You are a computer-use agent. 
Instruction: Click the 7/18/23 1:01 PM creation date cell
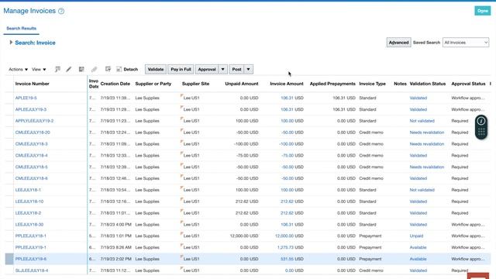click(115, 236)
